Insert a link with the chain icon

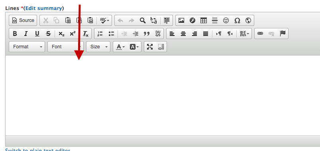[260, 34]
